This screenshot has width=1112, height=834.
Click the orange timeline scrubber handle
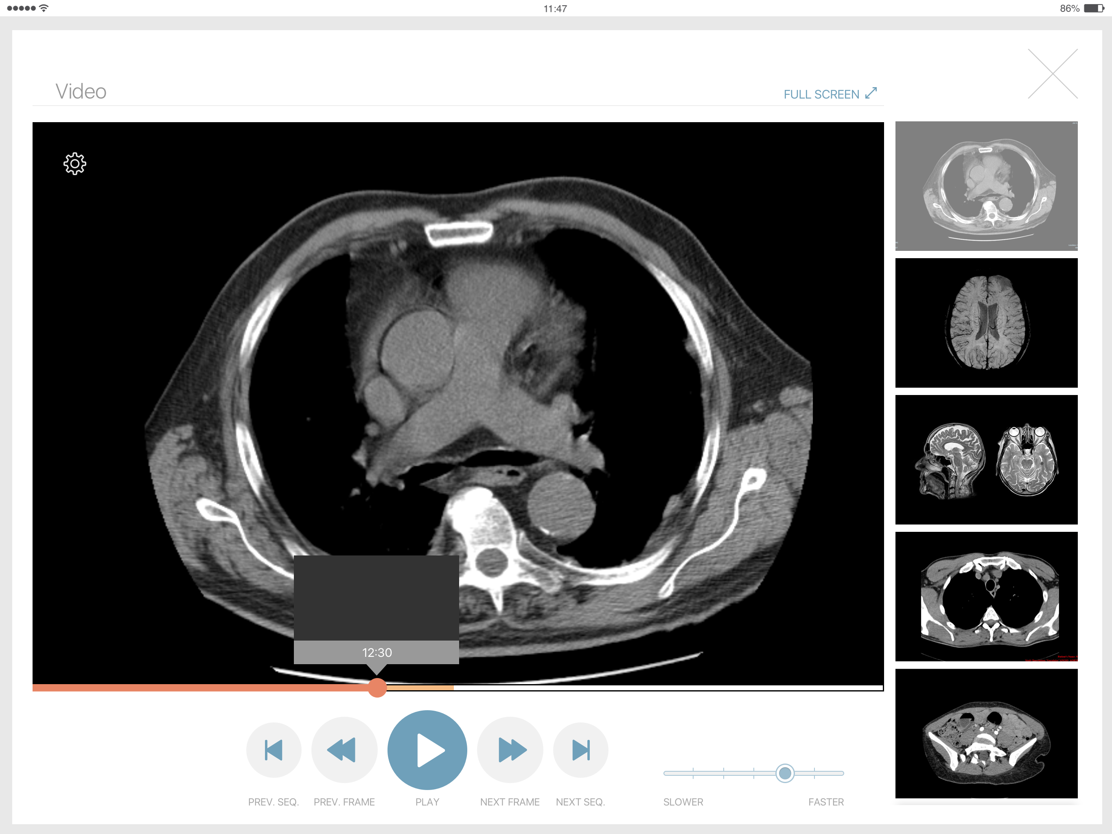coord(377,688)
